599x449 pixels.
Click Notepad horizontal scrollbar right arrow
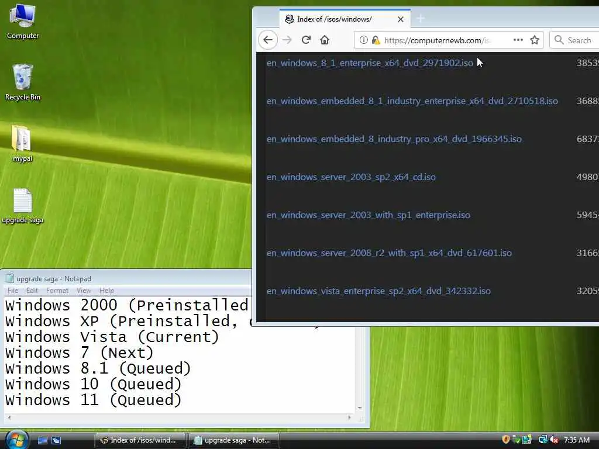(x=349, y=417)
